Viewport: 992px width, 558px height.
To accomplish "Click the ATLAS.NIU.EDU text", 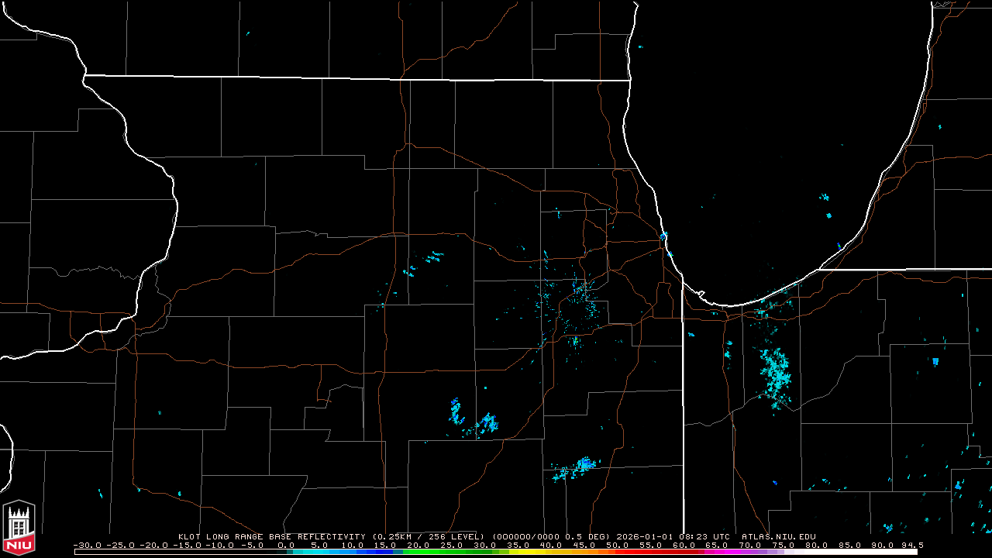I will (x=778, y=536).
